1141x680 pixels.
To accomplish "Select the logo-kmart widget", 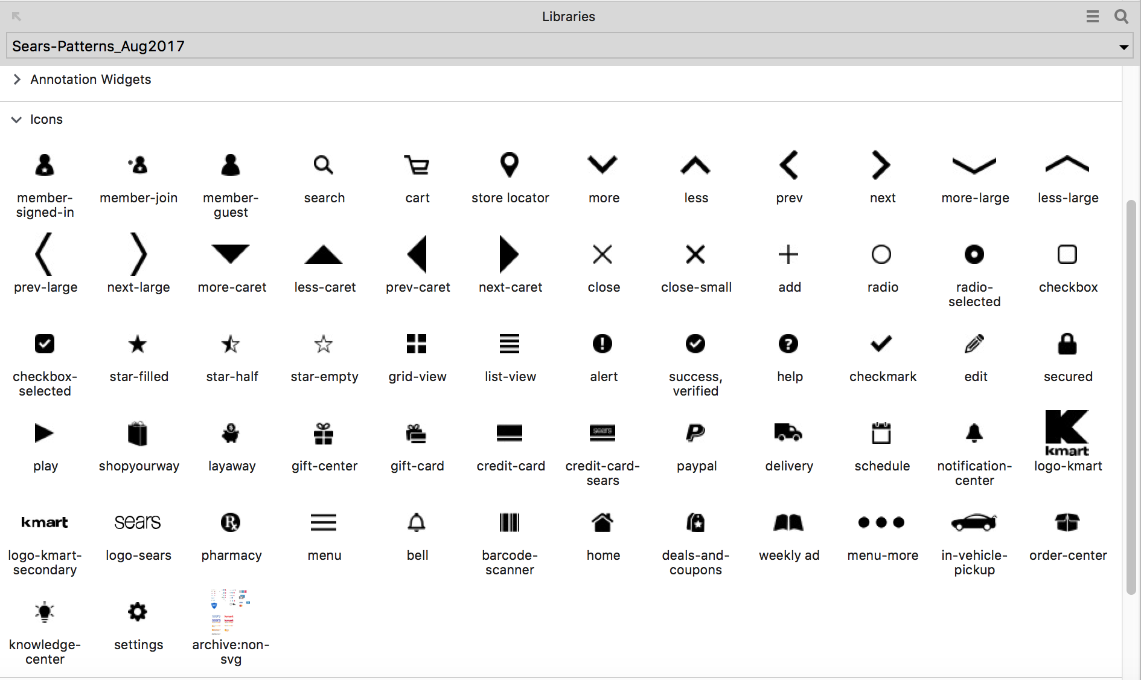I will coord(1067,433).
